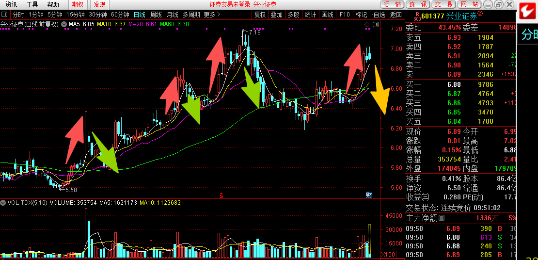Click the 卖五 price 6.93 row
Viewport: 538px width, 260px height.
click(461, 37)
